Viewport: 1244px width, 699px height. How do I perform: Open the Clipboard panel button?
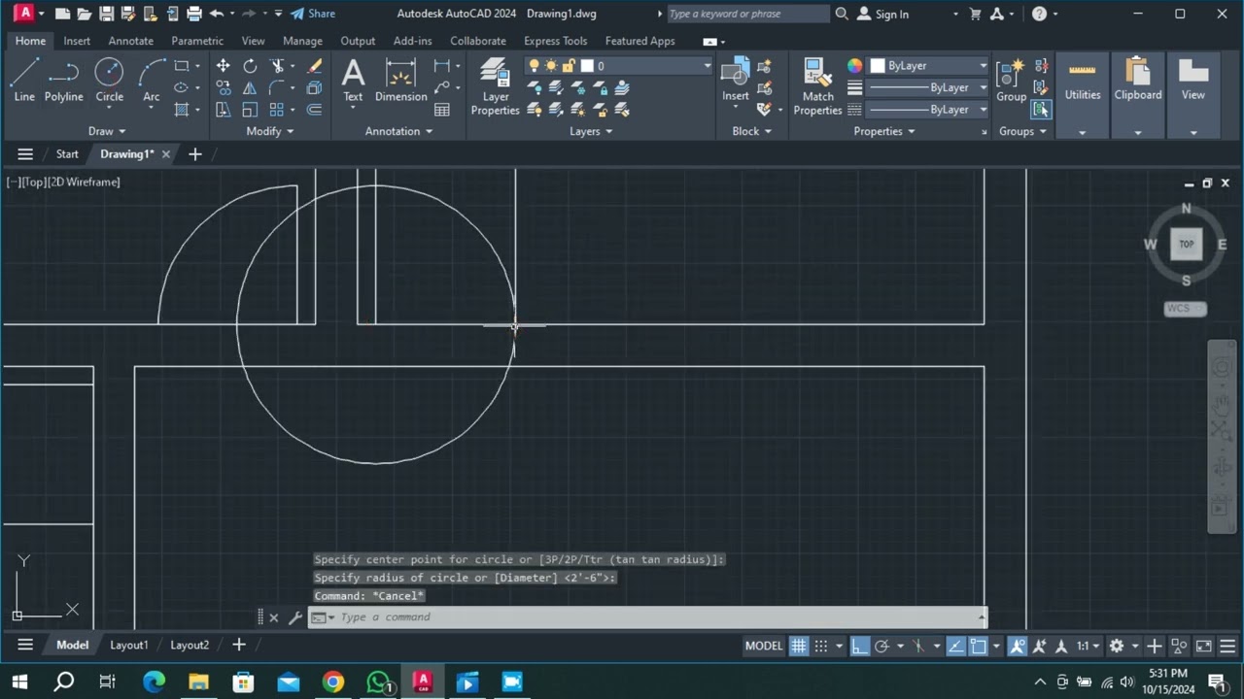point(1138,95)
